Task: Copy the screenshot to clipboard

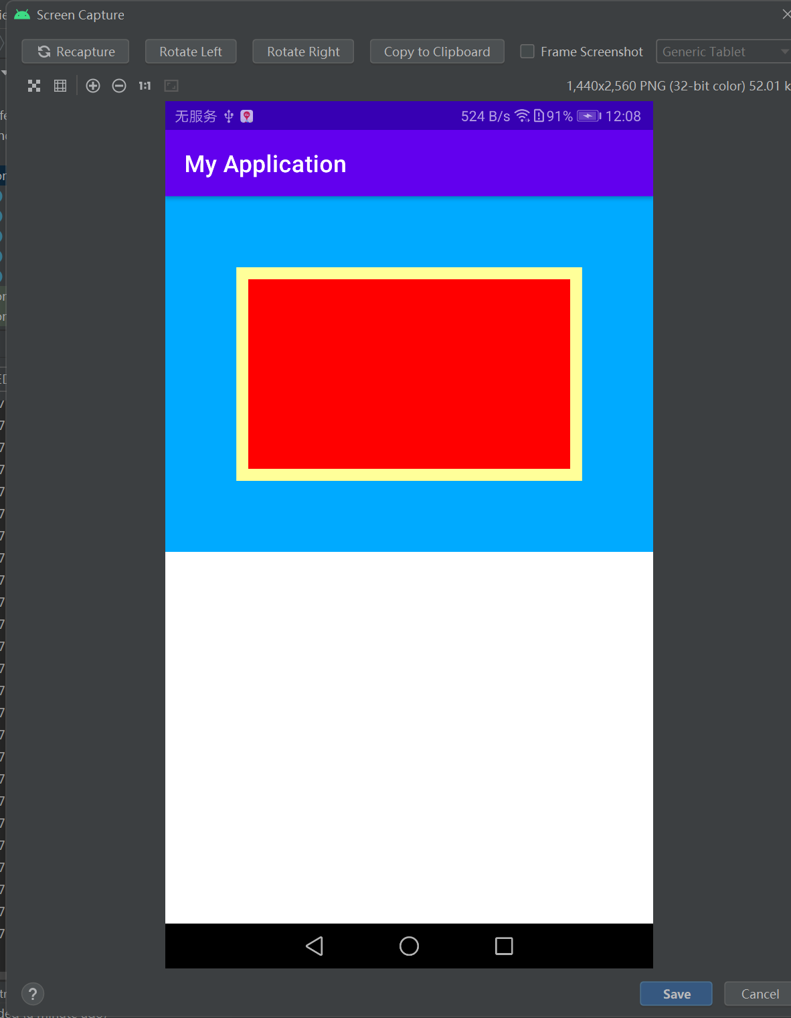Action: (437, 52)
